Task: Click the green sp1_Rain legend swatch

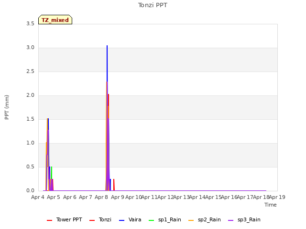Action: (152, 220)
